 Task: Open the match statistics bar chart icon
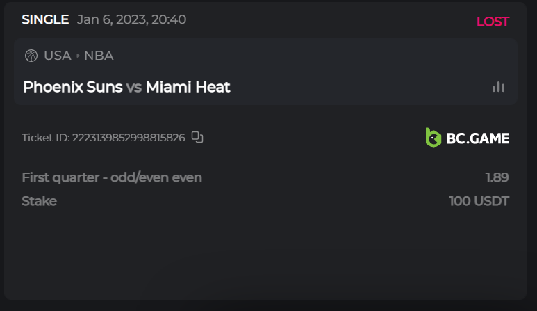click(x=498, y=87)
